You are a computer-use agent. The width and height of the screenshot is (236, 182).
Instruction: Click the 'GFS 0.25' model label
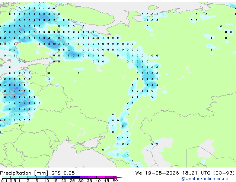(x=63, y=173)
